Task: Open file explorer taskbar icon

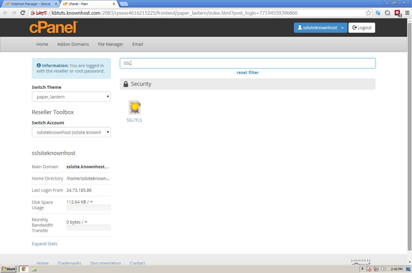Action: [x=34, y=269]
